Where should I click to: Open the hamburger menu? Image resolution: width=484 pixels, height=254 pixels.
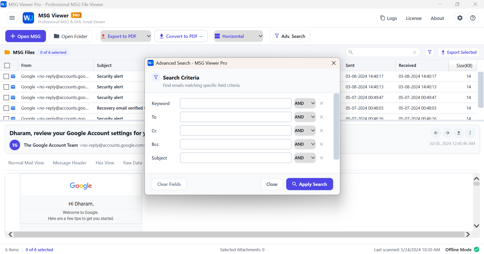(x=12, y=18)
